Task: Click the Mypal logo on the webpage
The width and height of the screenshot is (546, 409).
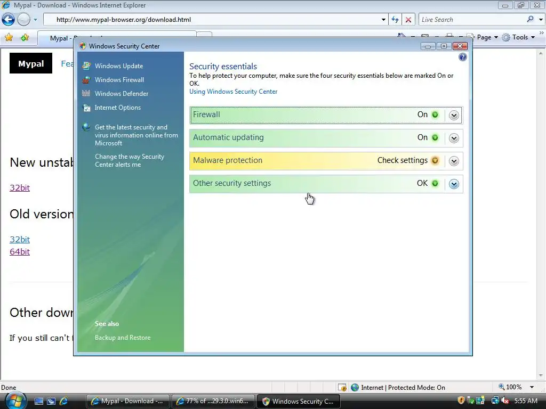Action: click(x=31, y=63)
